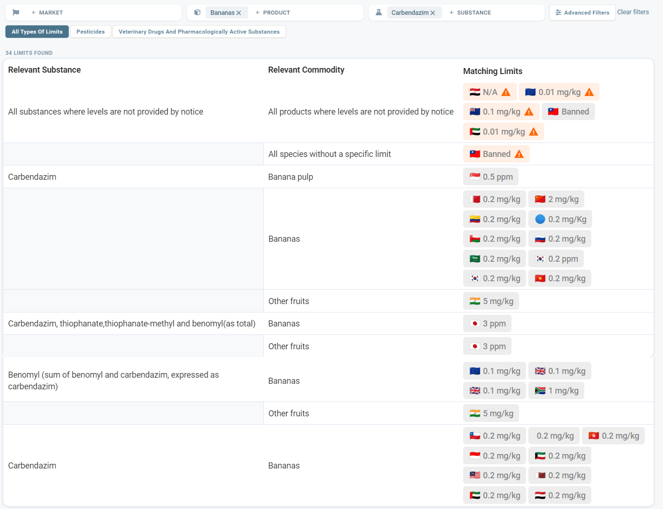The image size is (663, 509).
Task: Click All substances where levels not provided
Action: [x=106, y=112]
